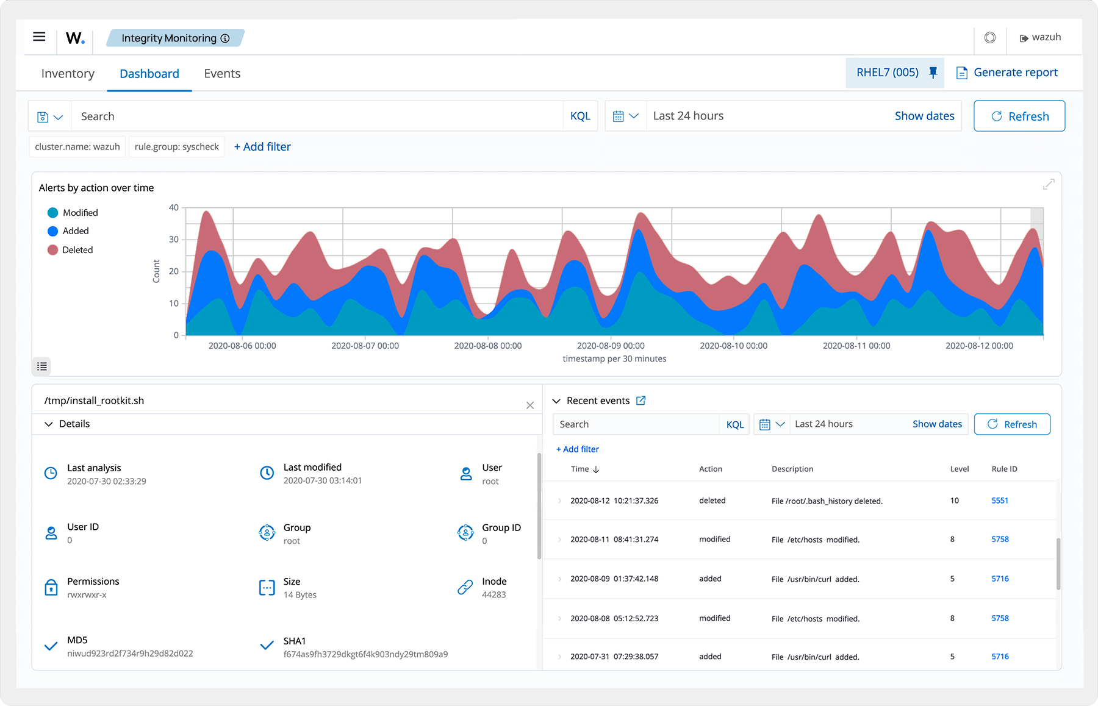
Task: Open rule 5551 details
Action: pyautogui.click(x=1000, y=501)
